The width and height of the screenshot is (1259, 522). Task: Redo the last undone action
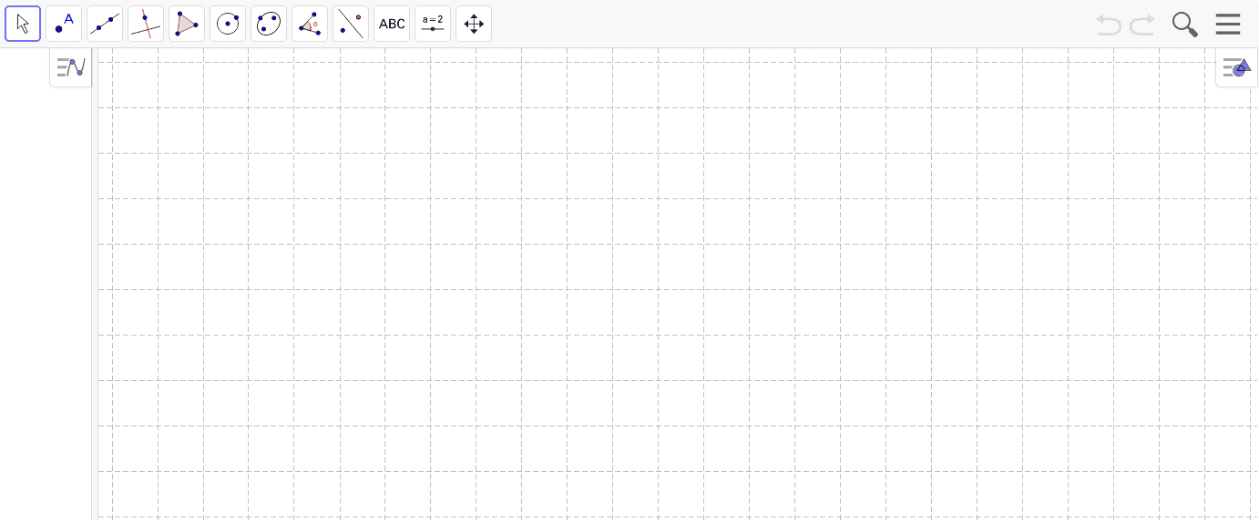click(1142, 25)
